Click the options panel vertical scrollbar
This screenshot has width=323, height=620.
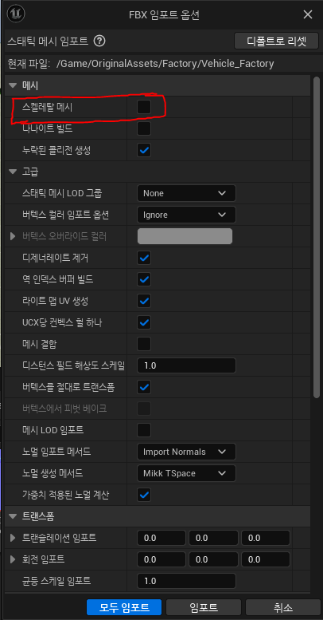pos(317,237)
